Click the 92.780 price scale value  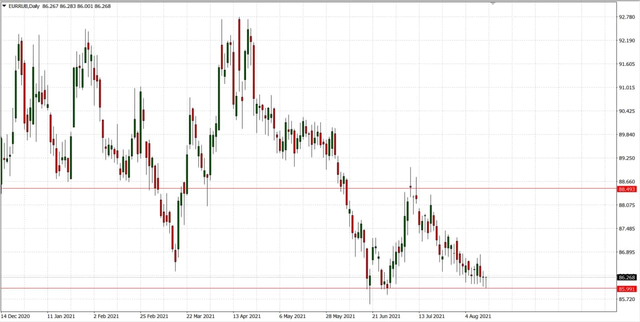(x=627, y=17)
